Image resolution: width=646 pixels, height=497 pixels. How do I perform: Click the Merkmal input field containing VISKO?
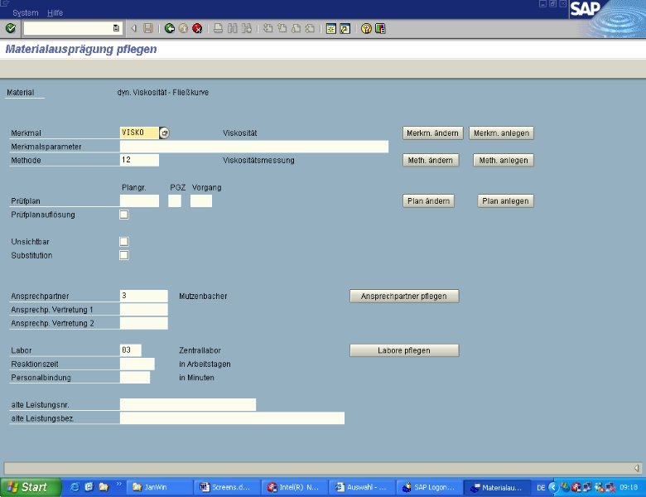click(139, 133)
